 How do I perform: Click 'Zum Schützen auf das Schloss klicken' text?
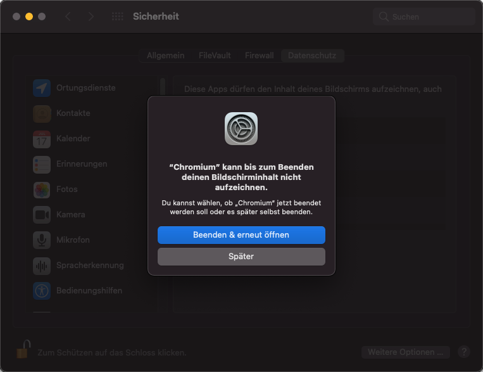click(x=112, y=352)
